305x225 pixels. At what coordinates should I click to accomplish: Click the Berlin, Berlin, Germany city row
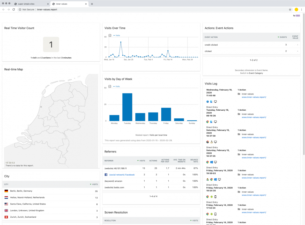click(51, 191)
